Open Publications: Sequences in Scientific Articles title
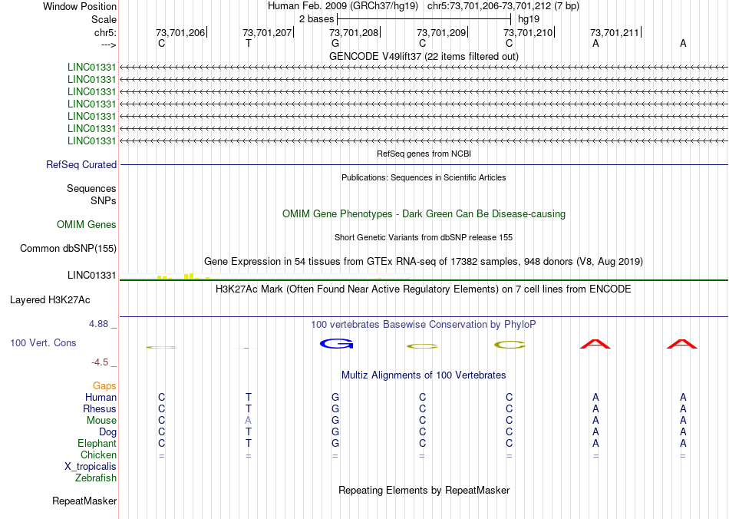 point(424,177)
